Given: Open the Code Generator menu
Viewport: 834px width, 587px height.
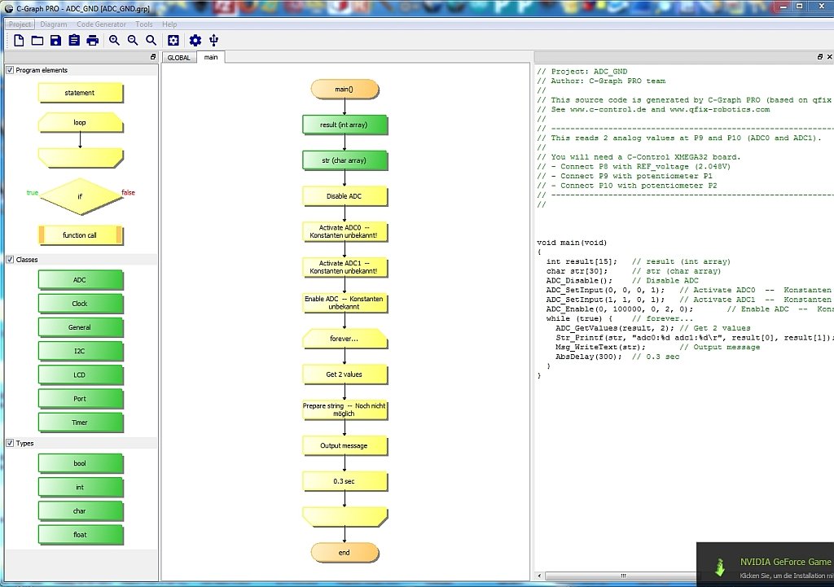Looking at the screenshot, I should [101, 24].
